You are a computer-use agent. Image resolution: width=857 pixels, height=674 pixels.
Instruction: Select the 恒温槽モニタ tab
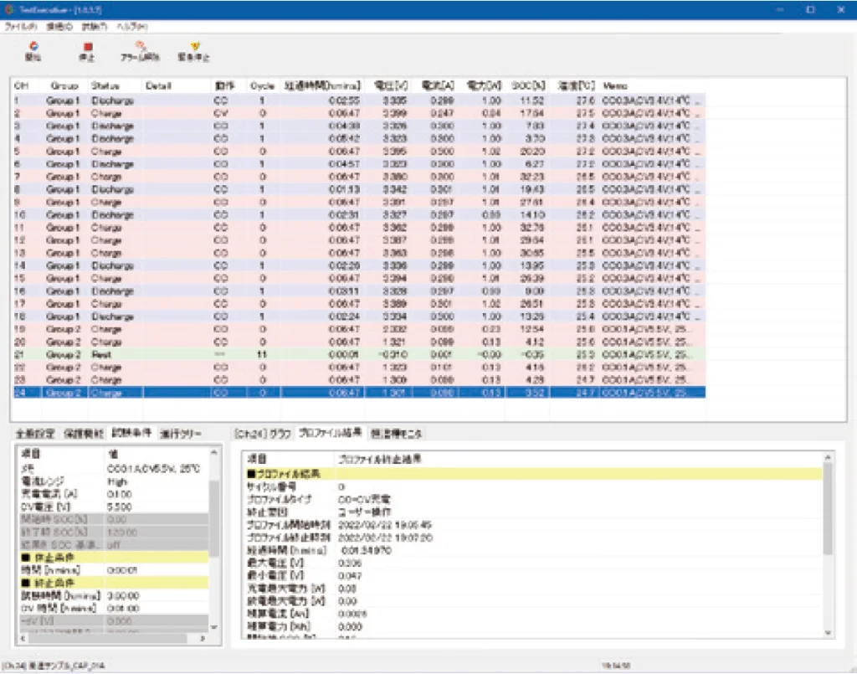[x=397, y=434]
